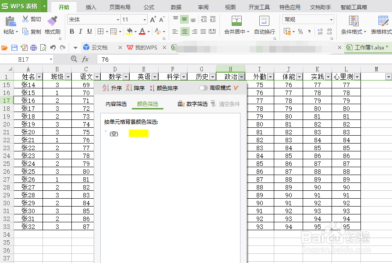Switch to 工作簿1.xlsx document tab
The width and height of the screenshot is (392, 263).
click(x=368, y=47)
